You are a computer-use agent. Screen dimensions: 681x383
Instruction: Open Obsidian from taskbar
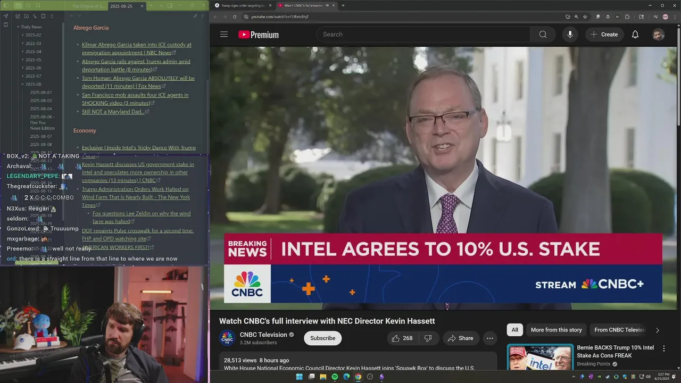[x=381, y=377]
